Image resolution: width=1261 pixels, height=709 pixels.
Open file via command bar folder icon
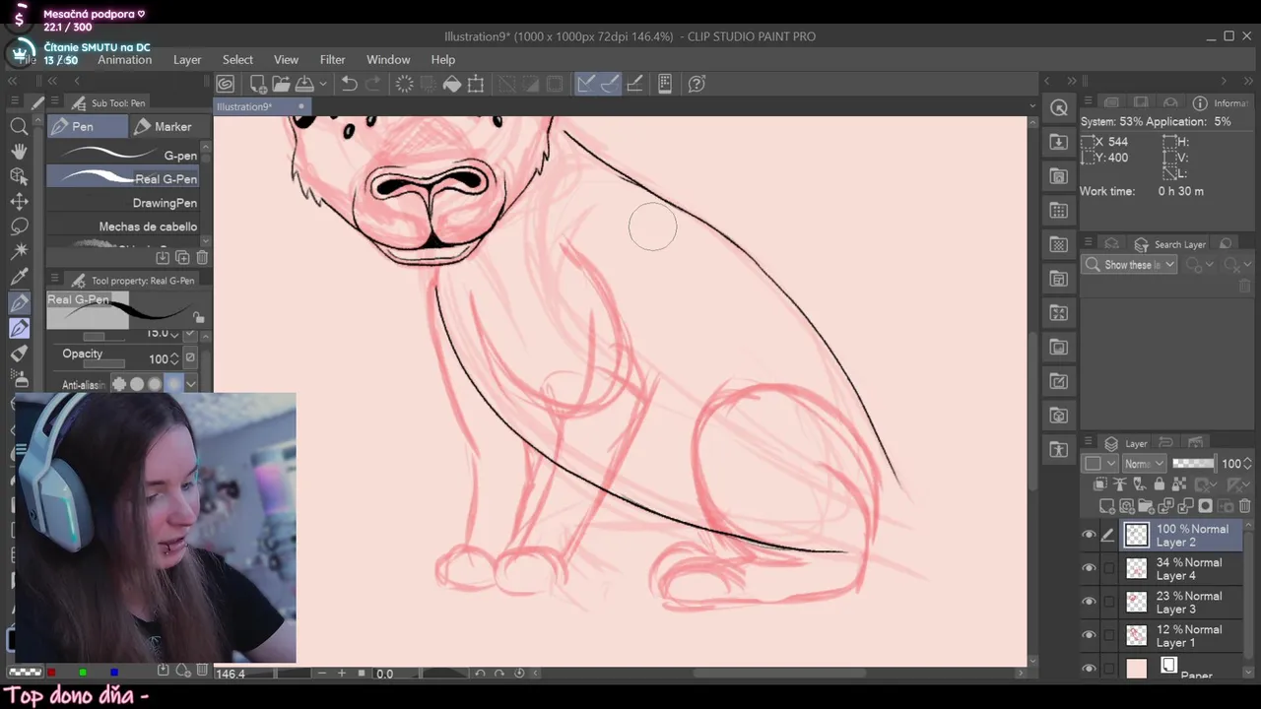(281, 84)
